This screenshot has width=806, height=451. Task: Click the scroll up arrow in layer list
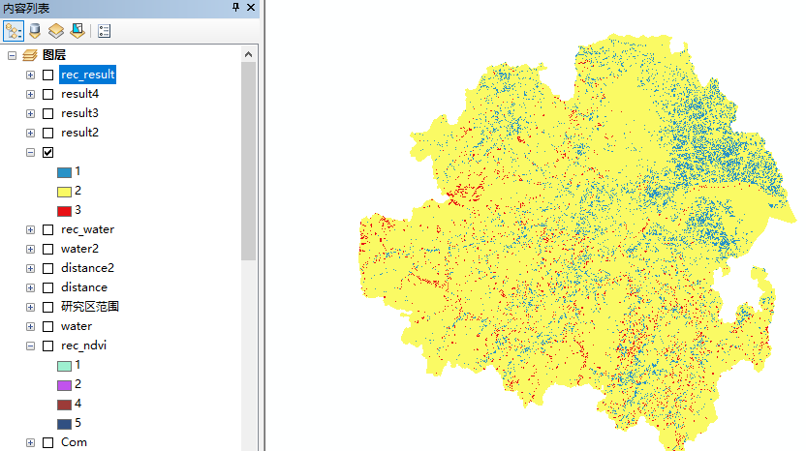[249, 54]
